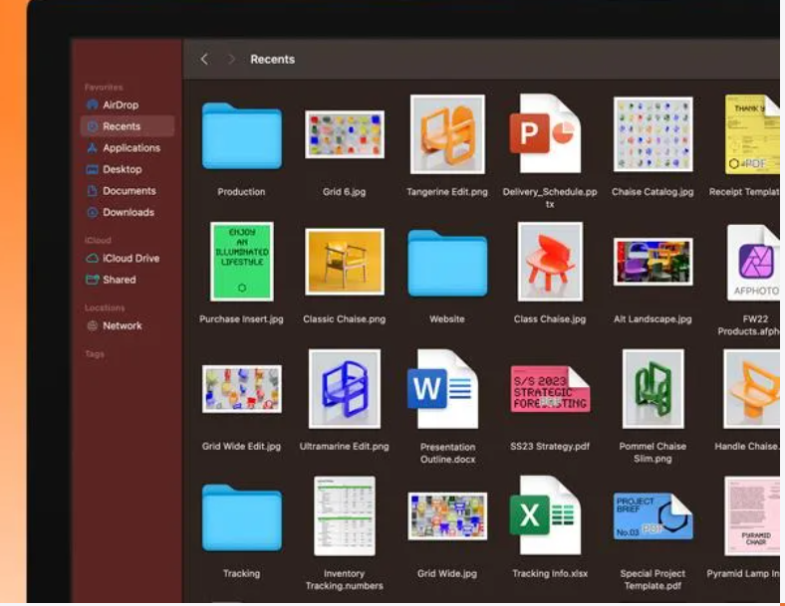Select AirDrop in the sidebar

point(120,104)
